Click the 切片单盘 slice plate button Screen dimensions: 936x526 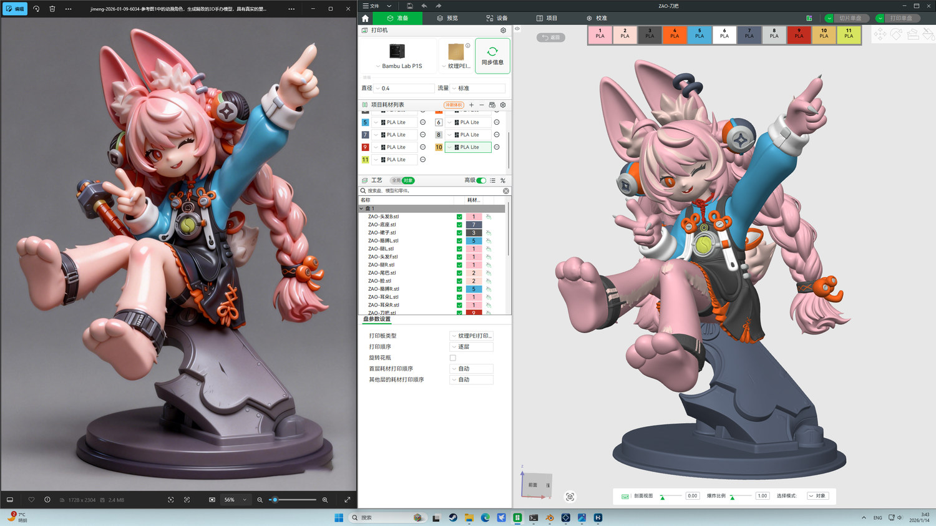click(851, 18)
